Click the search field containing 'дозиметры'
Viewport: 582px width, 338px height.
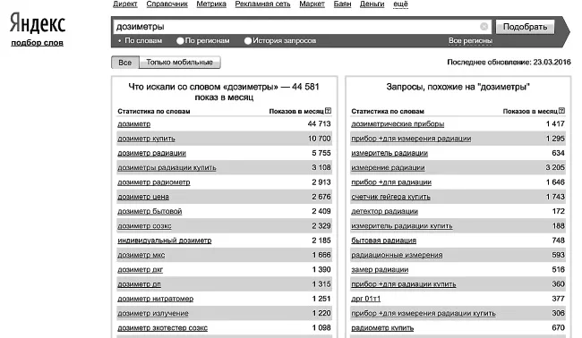[x=296, y=27]
